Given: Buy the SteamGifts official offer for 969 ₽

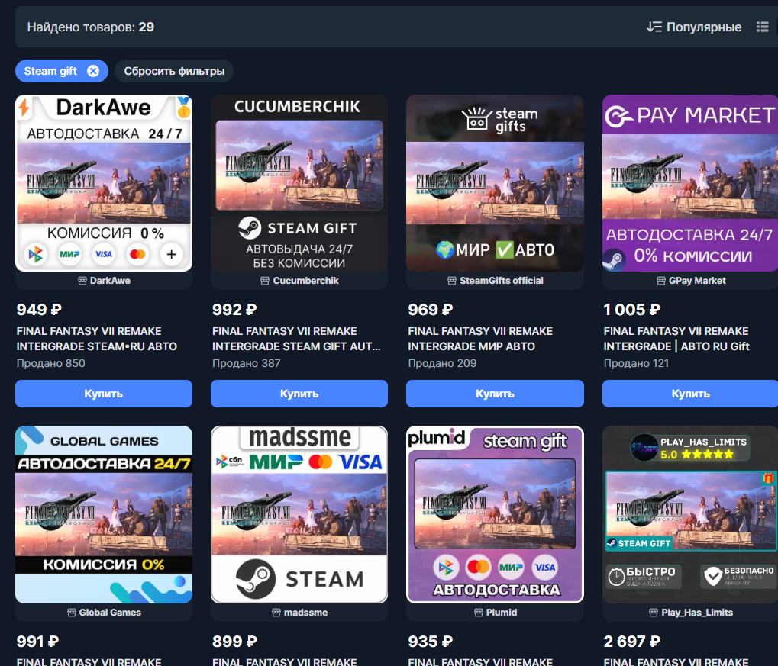Looking at the screenshot, I should tap(495, 394).
